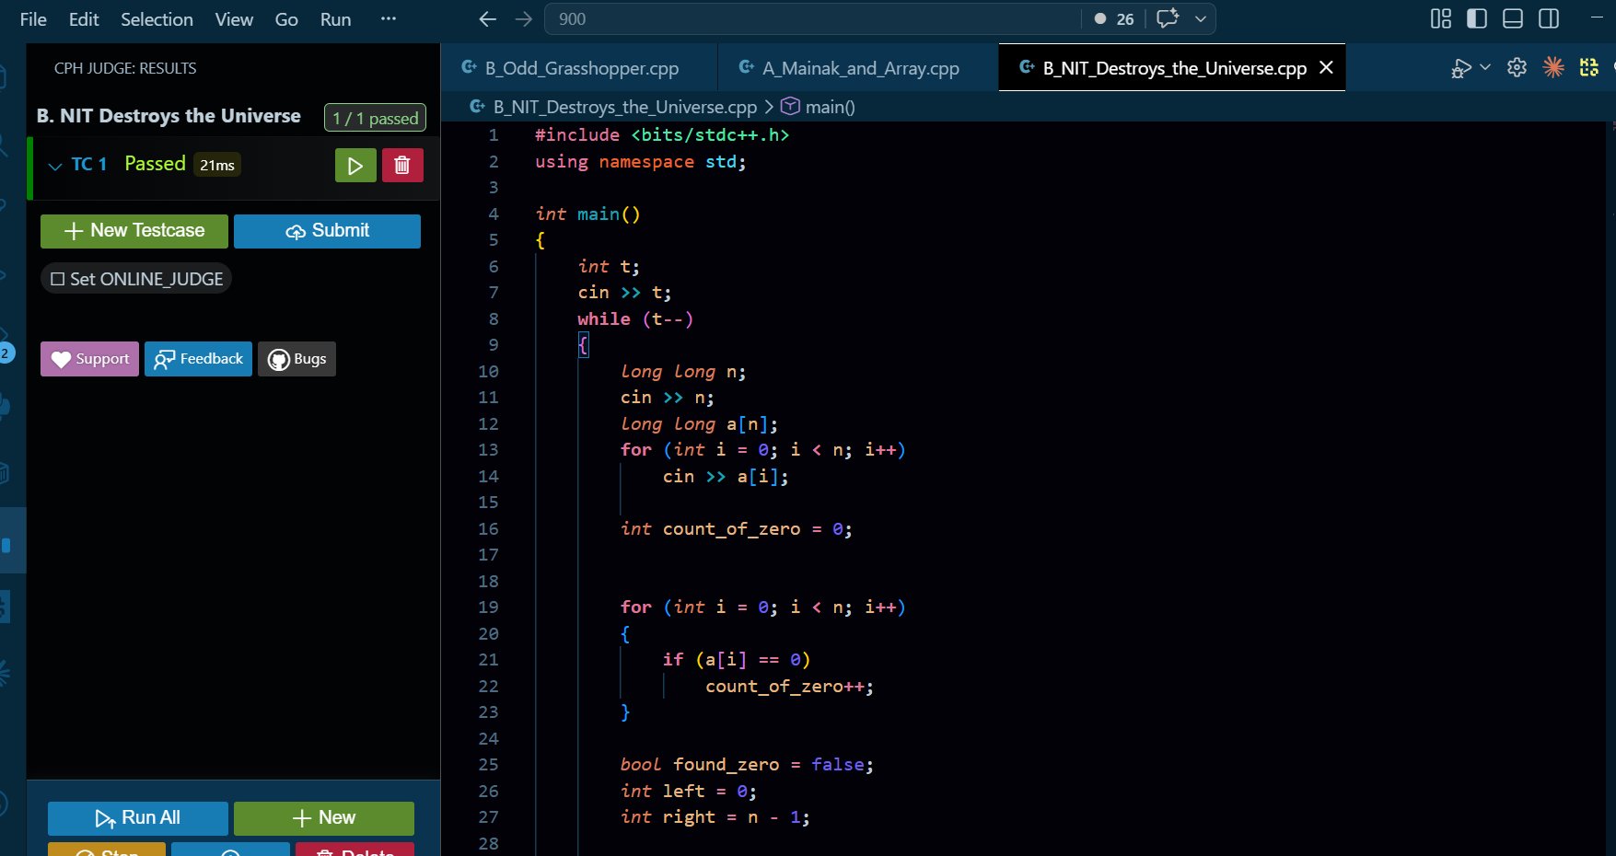Open the Copilot chat icon
Viewport: 1616px width, 856px height.
point(1168,18)
